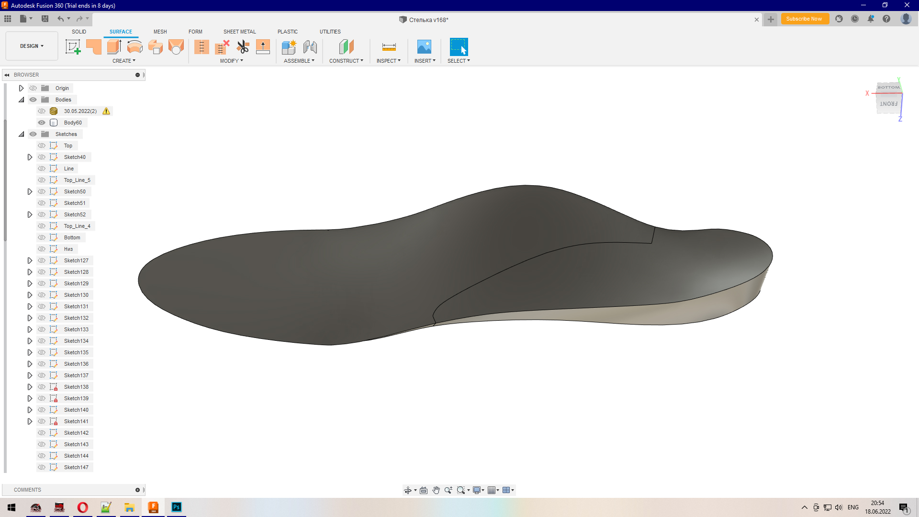Click the Subscribe Now button
Image resolution: width=919 pixels, height=517 pixels.
pyautogui.click(x=804, y=19)
